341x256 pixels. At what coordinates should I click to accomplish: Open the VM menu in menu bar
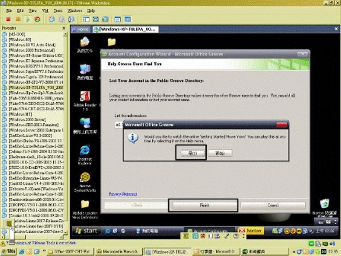pos(45,10)
